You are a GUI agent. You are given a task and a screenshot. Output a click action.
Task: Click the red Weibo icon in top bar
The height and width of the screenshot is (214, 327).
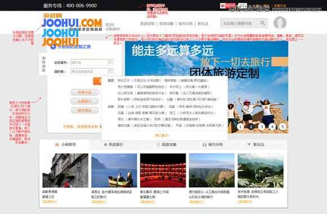pos(223,6)
